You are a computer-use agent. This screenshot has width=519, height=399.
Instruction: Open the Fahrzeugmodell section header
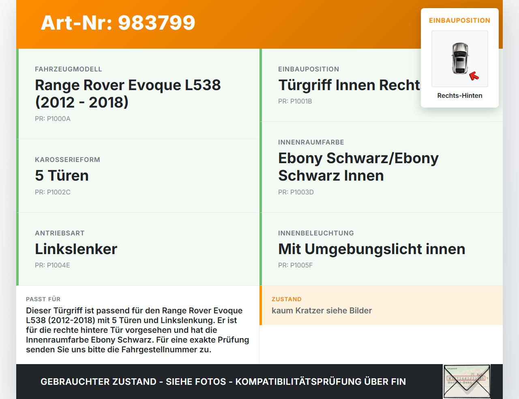click(x=68, y=69)
